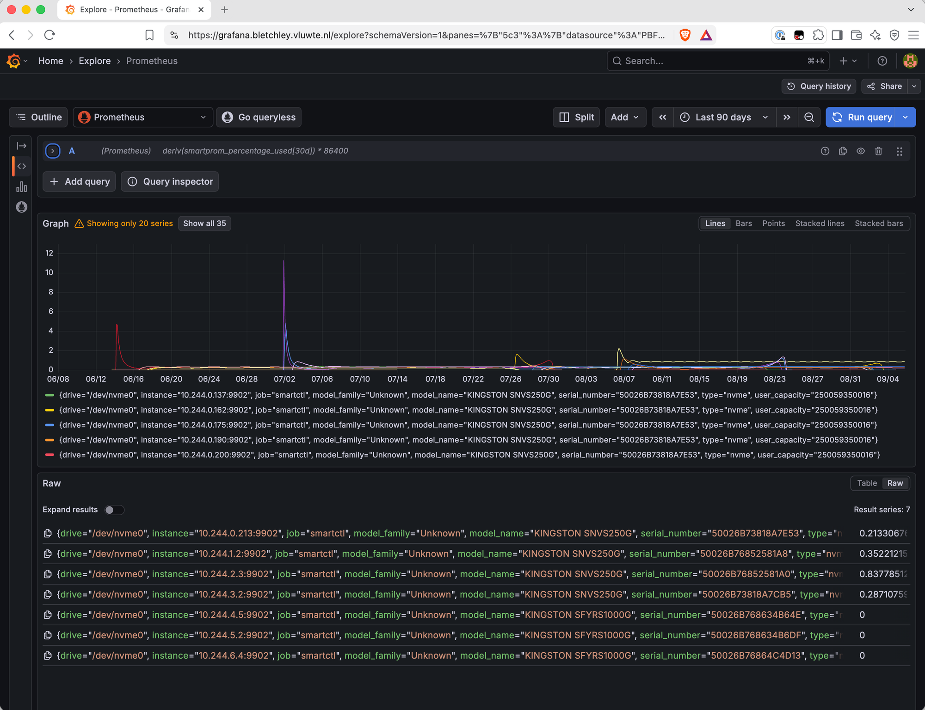This screenshot has height=710, width=925.
Task: Switch graph style to Stacked lines
Action: tap(820, 224)
